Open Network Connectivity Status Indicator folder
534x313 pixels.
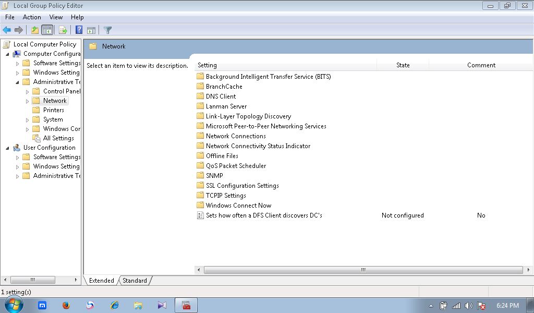tap(258, 146)
